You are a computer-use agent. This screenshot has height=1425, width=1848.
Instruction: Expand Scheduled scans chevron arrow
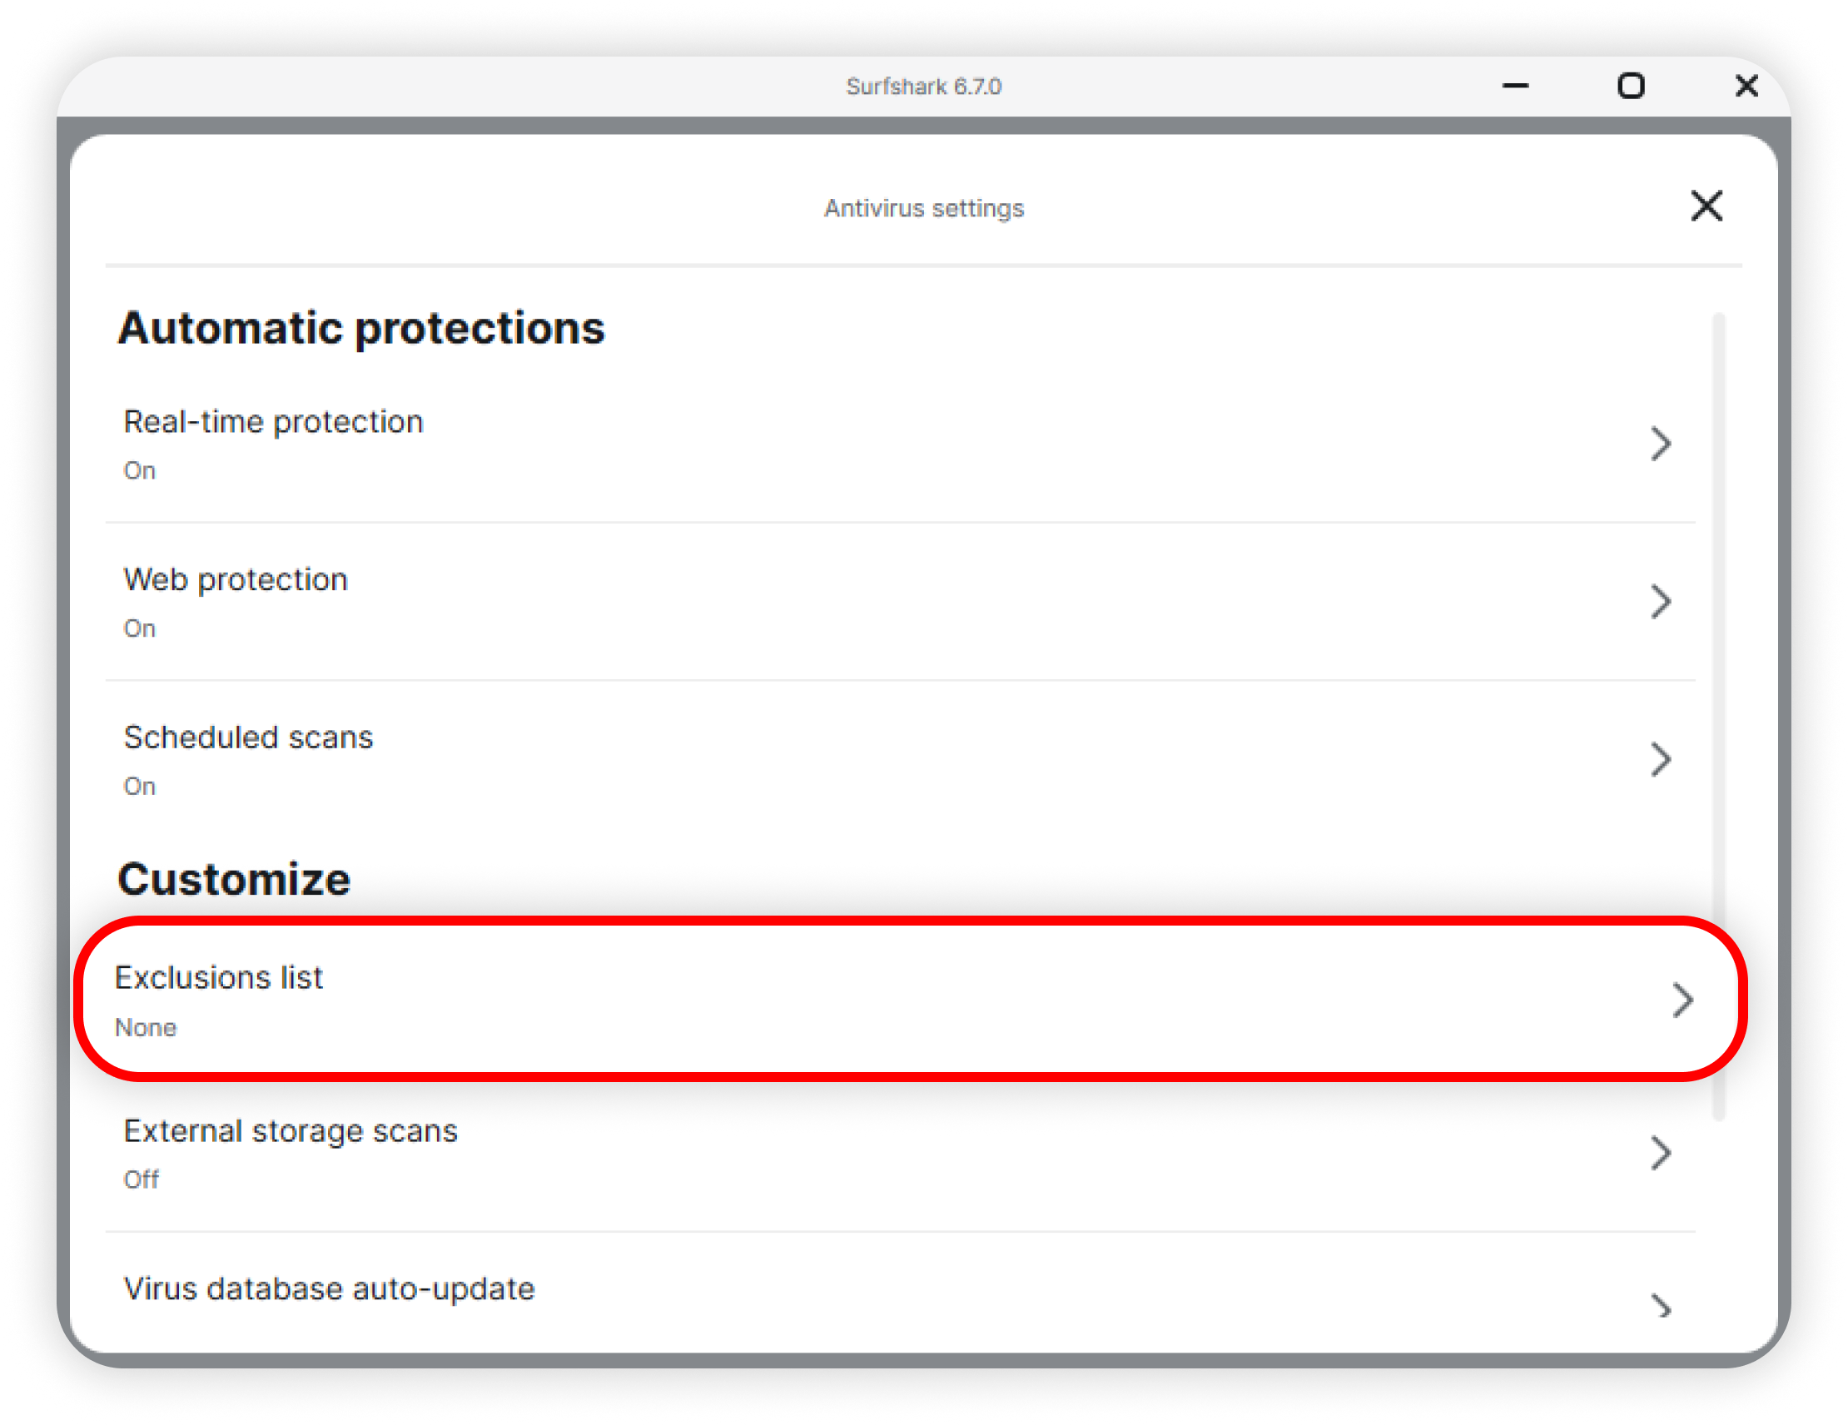coord(1660,759)
